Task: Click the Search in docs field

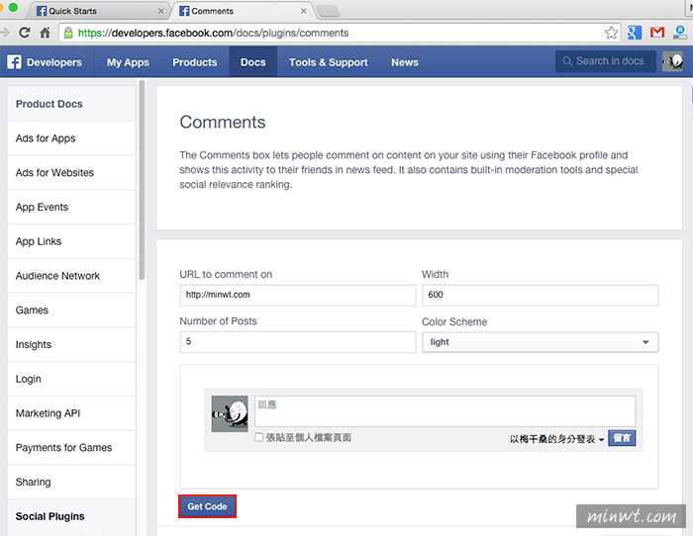Action: coord(606,61)
